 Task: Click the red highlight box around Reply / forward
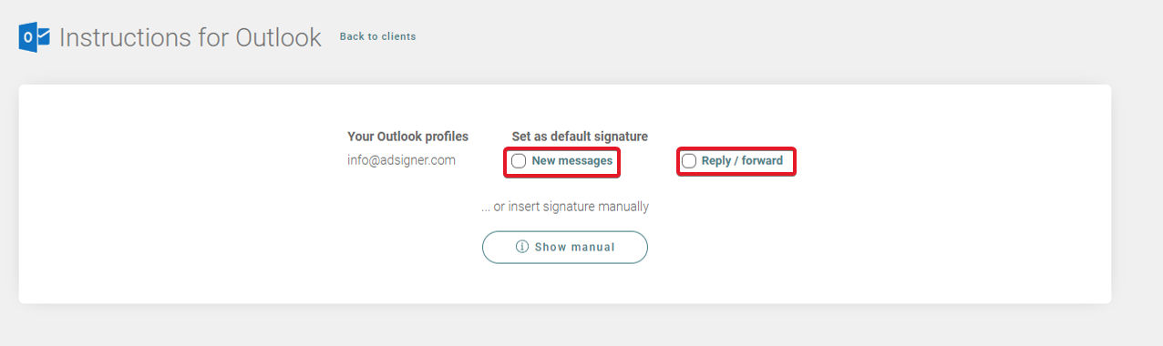[x=736, y=162]
